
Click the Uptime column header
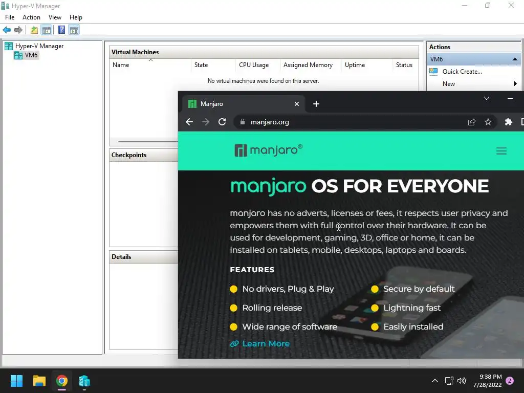click(367, 65)
